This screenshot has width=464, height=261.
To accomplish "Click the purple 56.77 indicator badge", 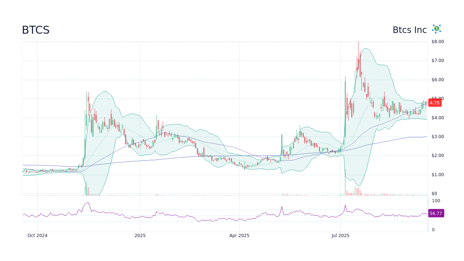I will [x=436, y=213].
